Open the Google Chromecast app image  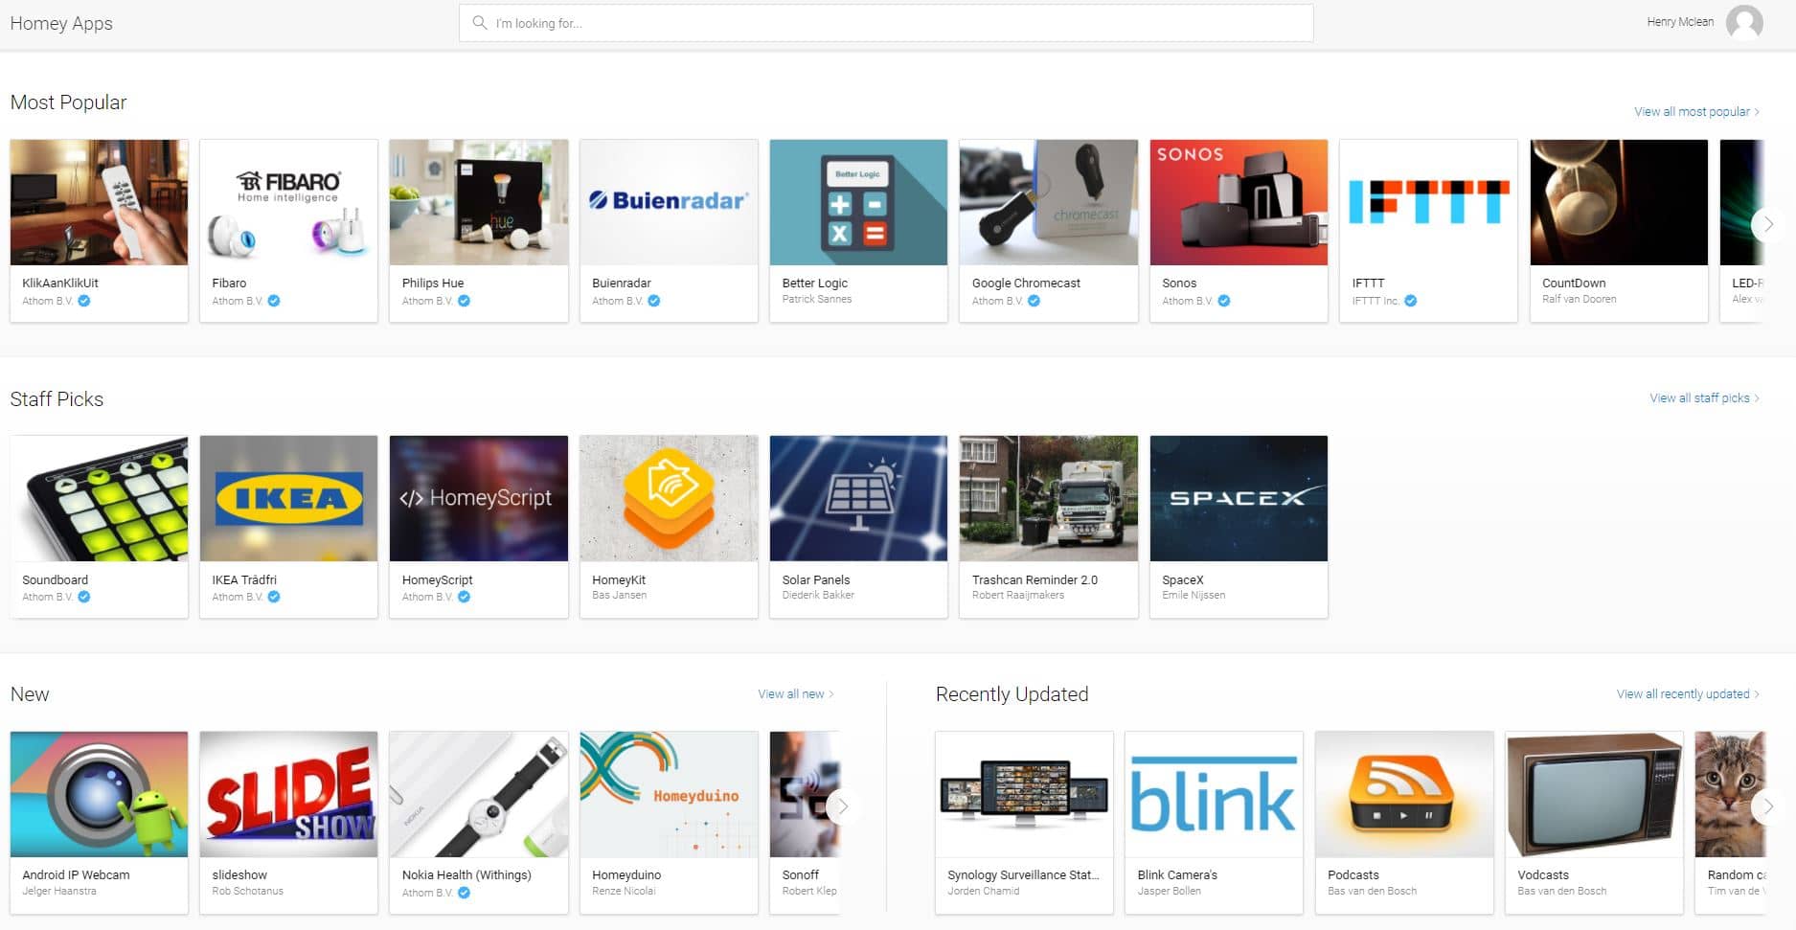(x=1048, y=202)
